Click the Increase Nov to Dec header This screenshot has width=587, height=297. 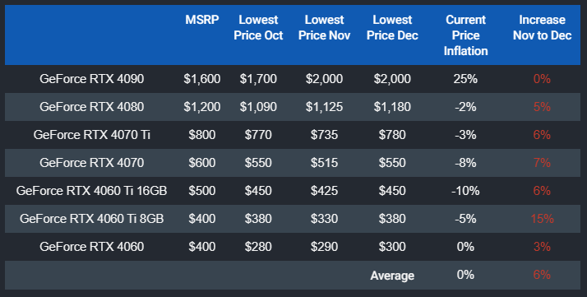(x=542, y=27)
